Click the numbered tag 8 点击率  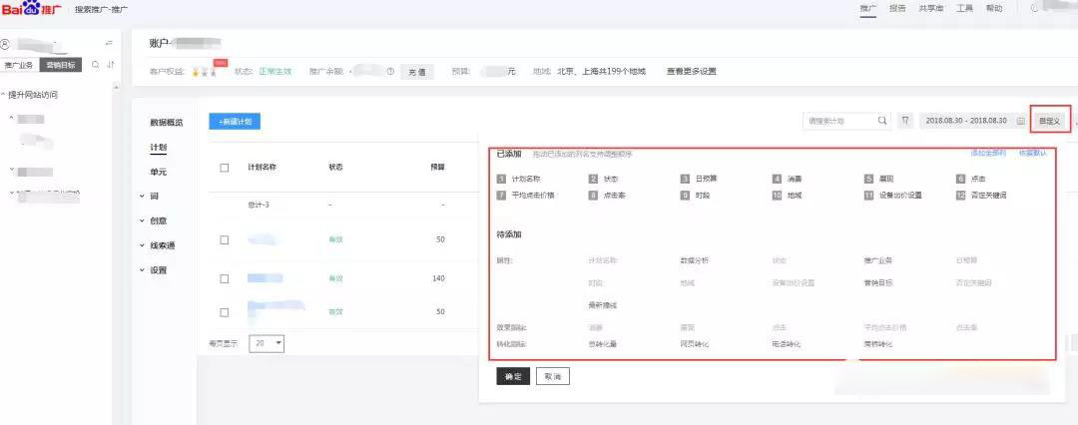tap(607, 196)
